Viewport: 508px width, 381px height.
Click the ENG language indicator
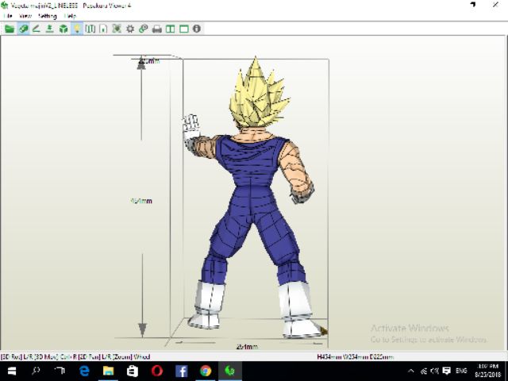(x=461, y=371)
